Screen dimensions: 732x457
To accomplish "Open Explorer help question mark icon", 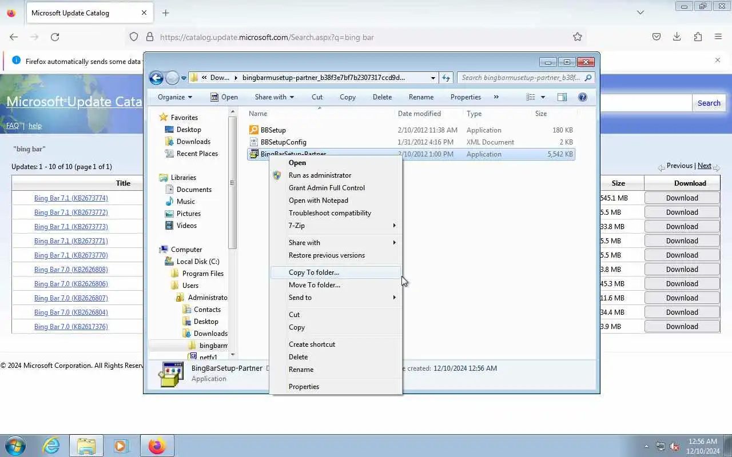I will (583, 97).
